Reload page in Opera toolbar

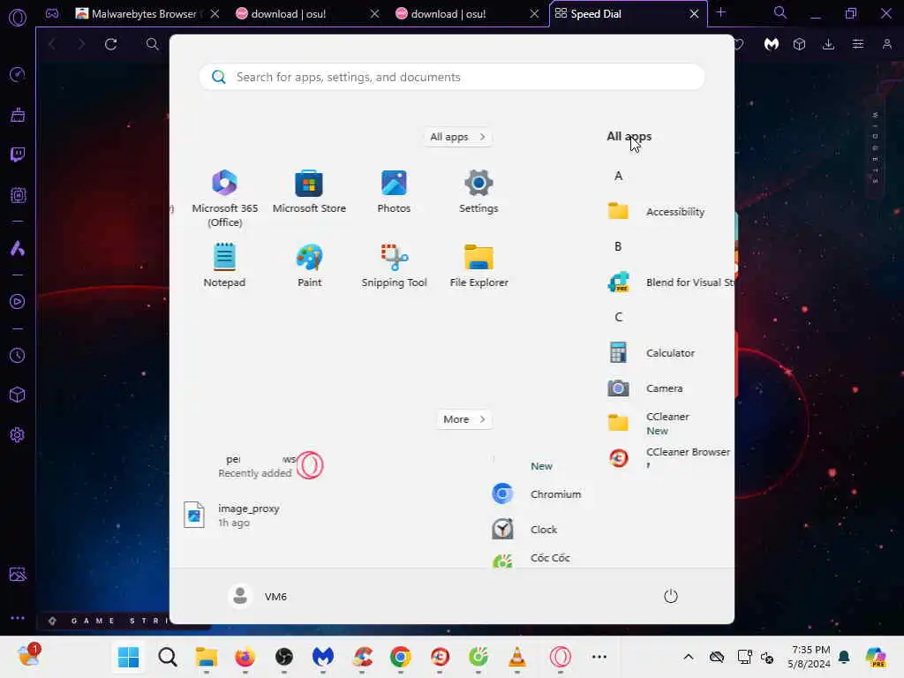tap(110, 44)
